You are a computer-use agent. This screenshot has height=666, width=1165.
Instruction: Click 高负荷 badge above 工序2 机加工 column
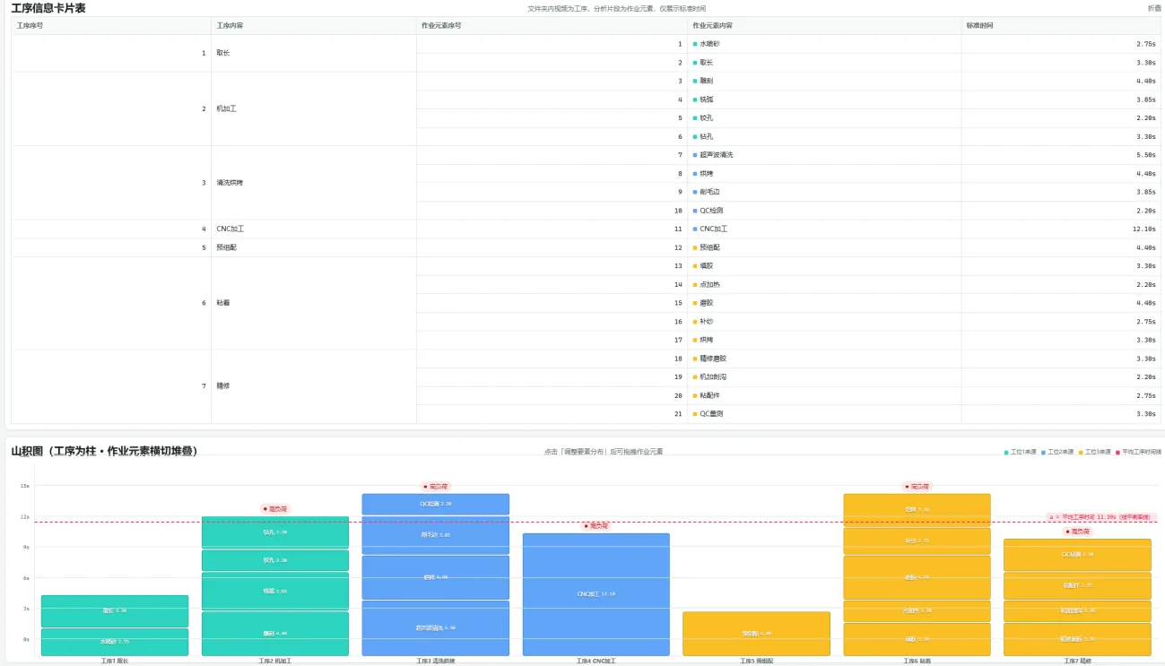click(x=276, y=509)
